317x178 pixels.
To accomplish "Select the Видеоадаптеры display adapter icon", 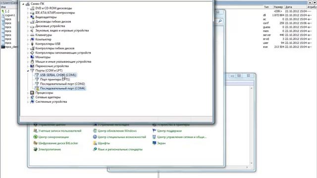I will [x=32, y=17].
